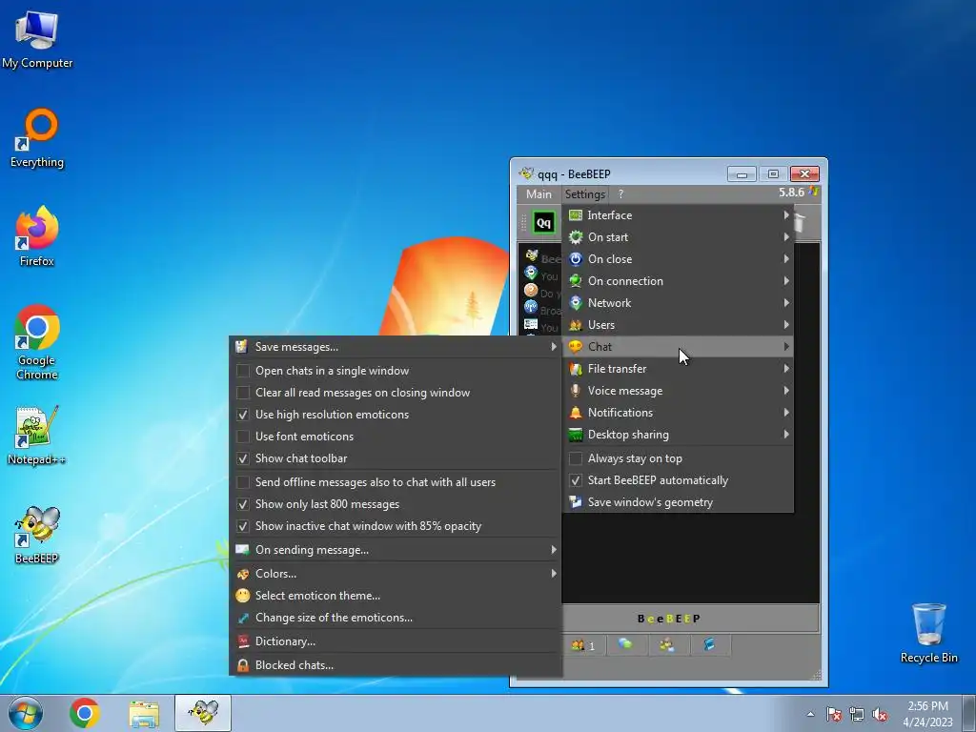Expand the Desktop sharing submenu arrow
This screenshot has height=732, width=976.
click(786, 434)
